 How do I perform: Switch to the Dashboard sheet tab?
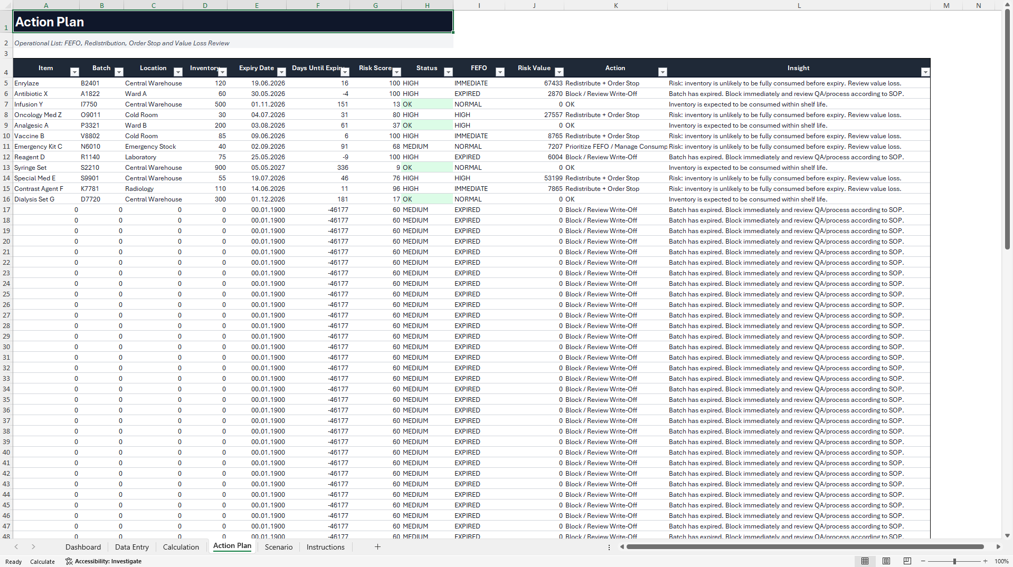tap(83, 547)
